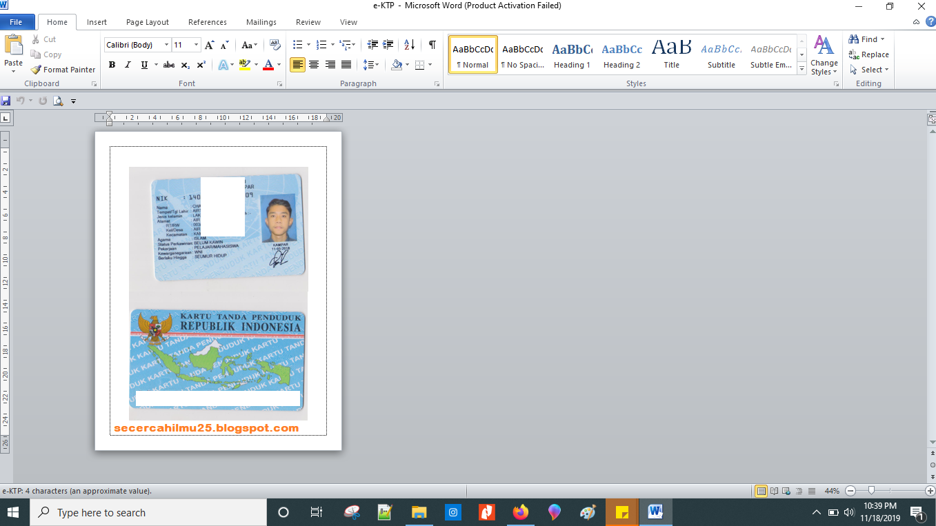The image size is (936, 526).
Task: Apply strikethrough with the abc icon
Action: 169,65
